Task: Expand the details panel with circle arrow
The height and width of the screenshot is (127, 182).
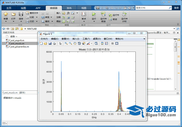Action: click(x=178, y=93)
